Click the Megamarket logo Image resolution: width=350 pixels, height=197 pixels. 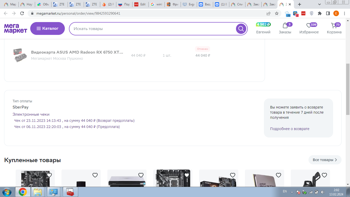[16, 28]
